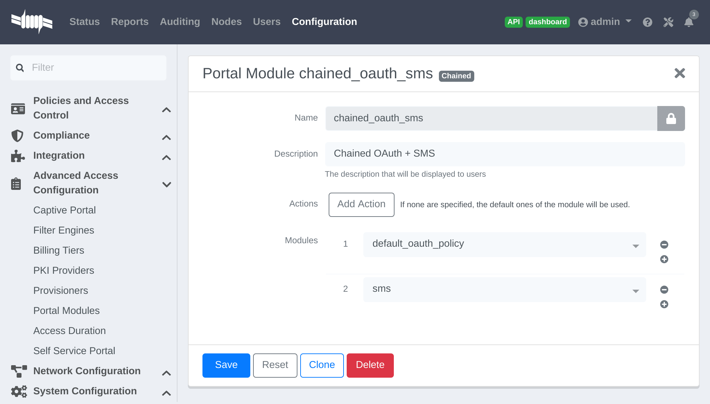Click the Integration puzzle piece icon
This screenshot has width=710, height=404.
(x=18, y=156)
